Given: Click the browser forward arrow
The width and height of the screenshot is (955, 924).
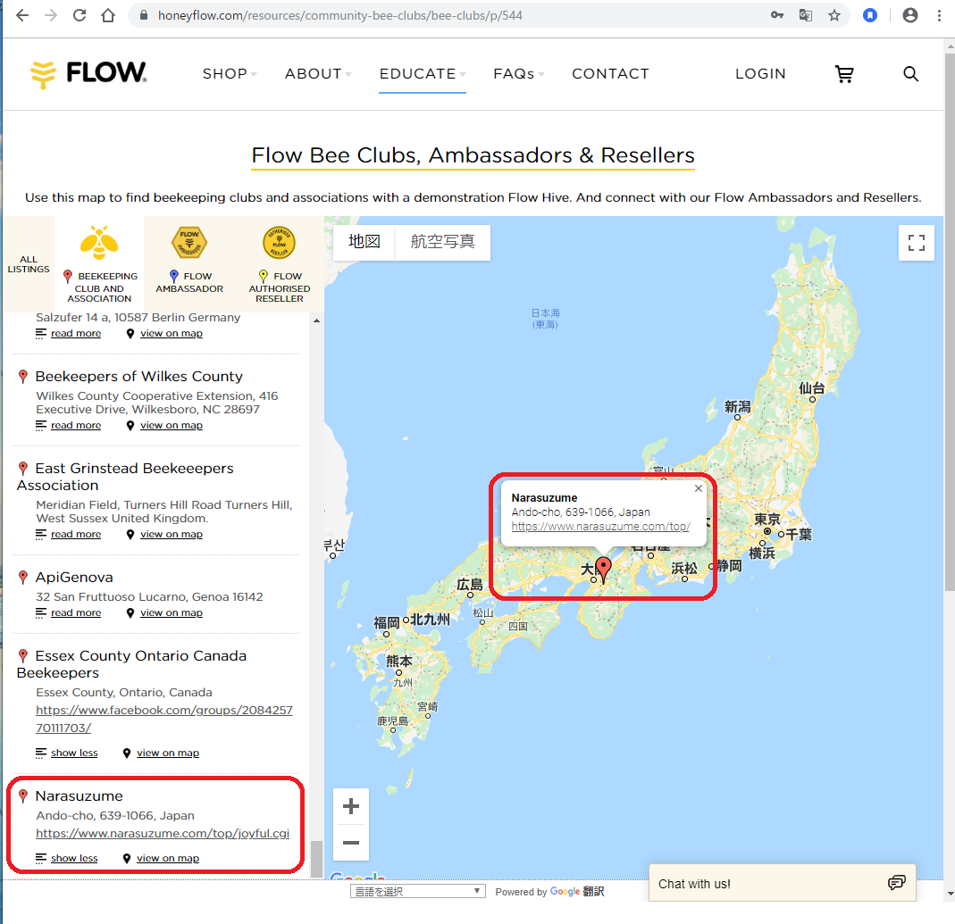Looking at the screenshot, I should click(51, 15).
